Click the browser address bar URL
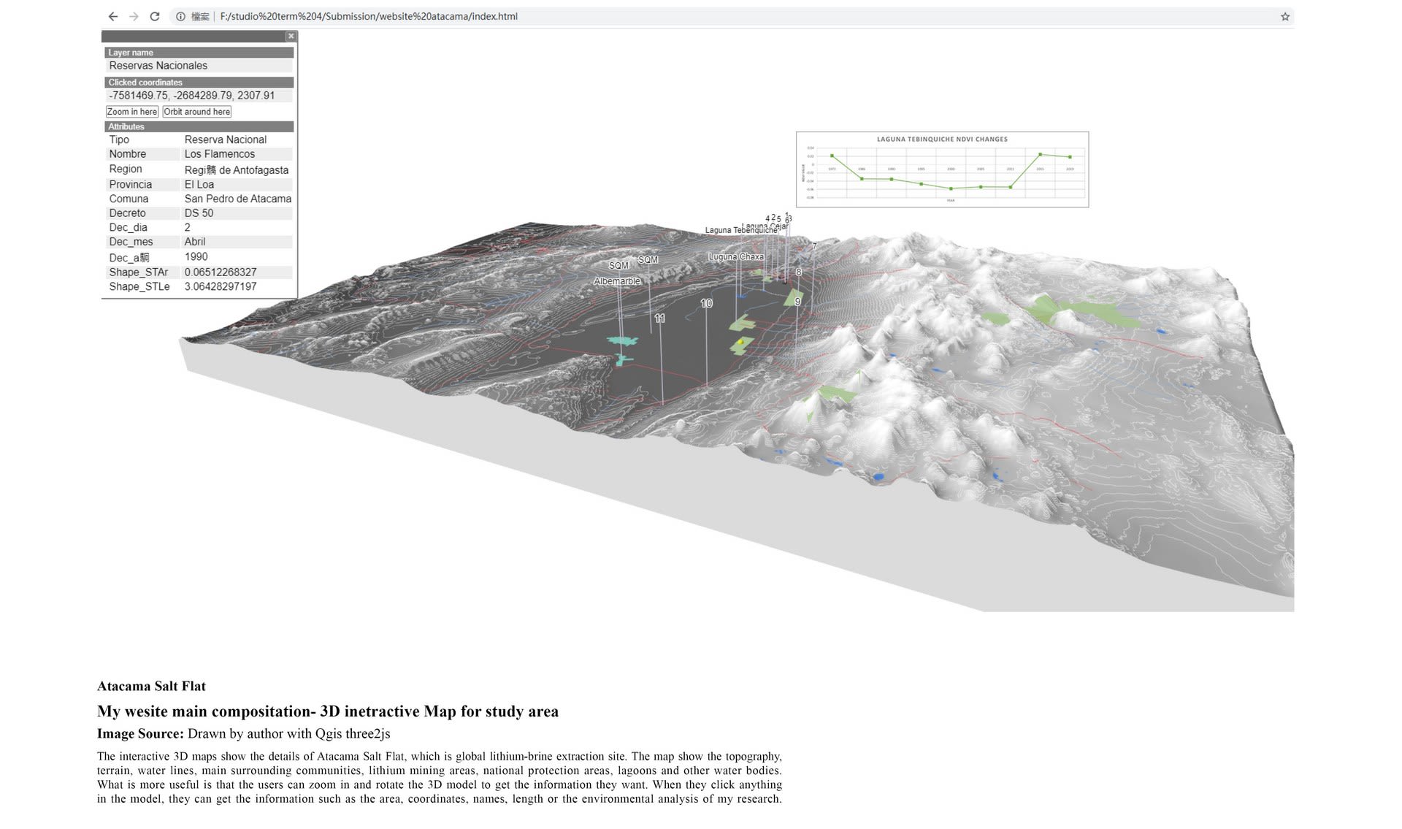This screenshot has width=1402, height=829. (x=368, y=16)
